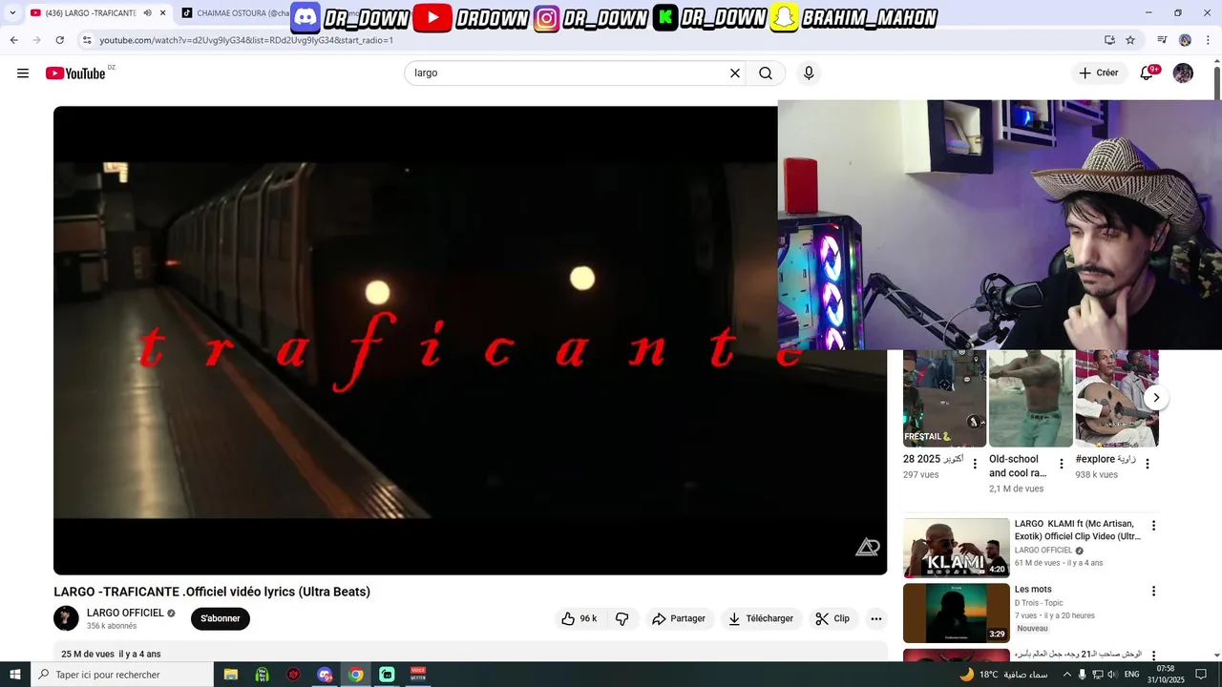Open the volume control in system tray
Viewport: 1222px width, 687px height.
[1111, 675]
